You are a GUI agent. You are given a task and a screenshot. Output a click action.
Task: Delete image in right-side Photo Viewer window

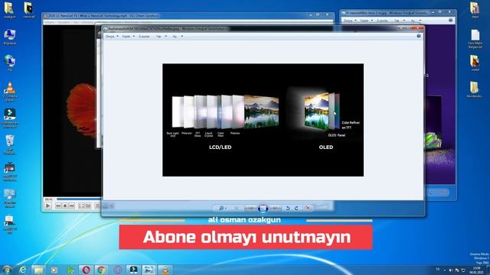pyautogui.click(x=443, y=192)
